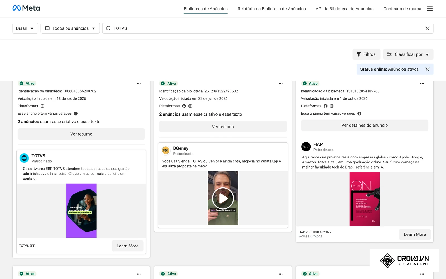446x279 pixels.
Task: Open the Todos os anúncios category dropdown
Action: [x=70, y=28]
